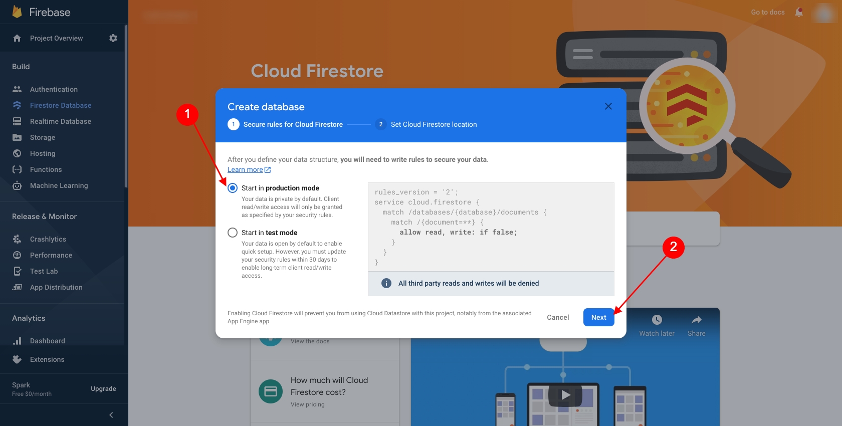Click the Cancel button in dialog
842x426 pixels.
558,317
